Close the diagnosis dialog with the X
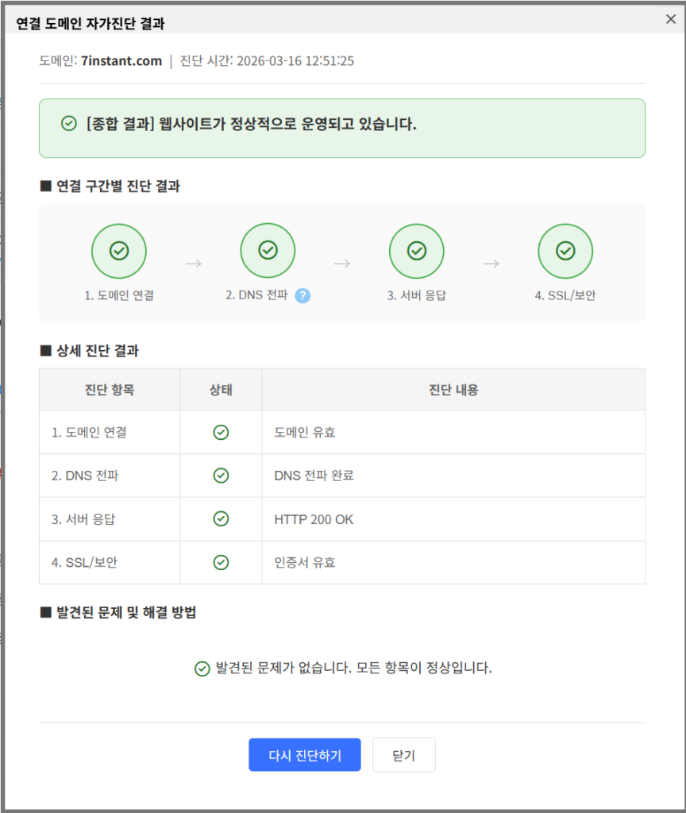This screenshot has width=686, height=813. 669,19
